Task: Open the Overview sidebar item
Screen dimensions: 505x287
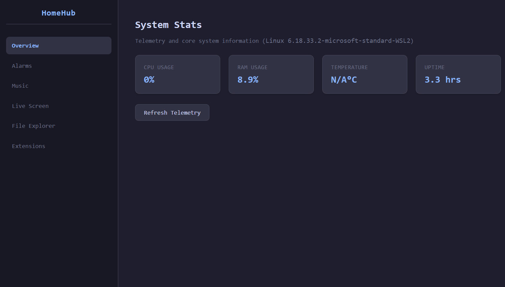Action: tap(59, 46)
